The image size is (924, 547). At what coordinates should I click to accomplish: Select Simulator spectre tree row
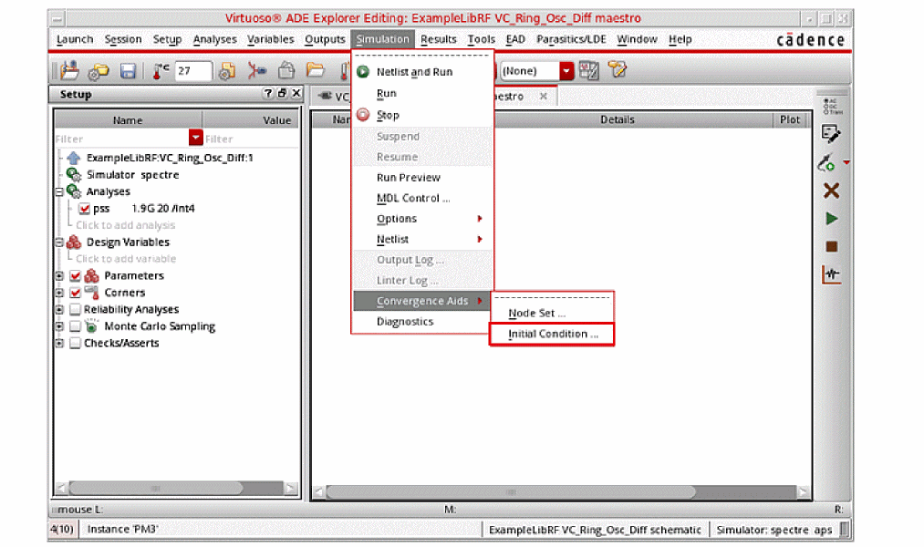tap(132, 175)
